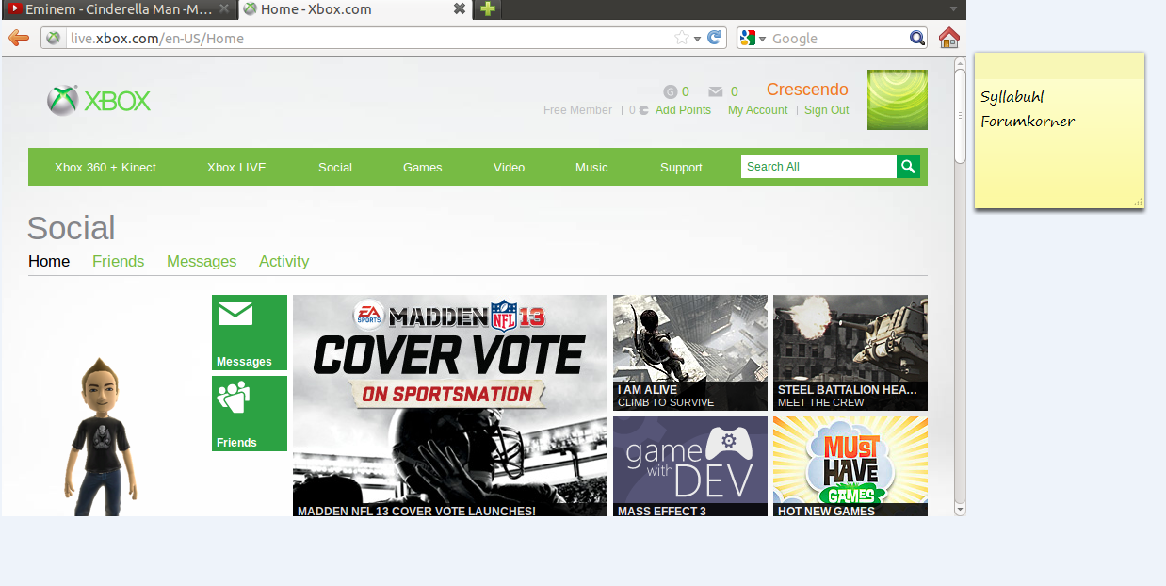Open the URL history dropdown arrow
This screenshot has height=586, width=1166.
click(698, 39)
